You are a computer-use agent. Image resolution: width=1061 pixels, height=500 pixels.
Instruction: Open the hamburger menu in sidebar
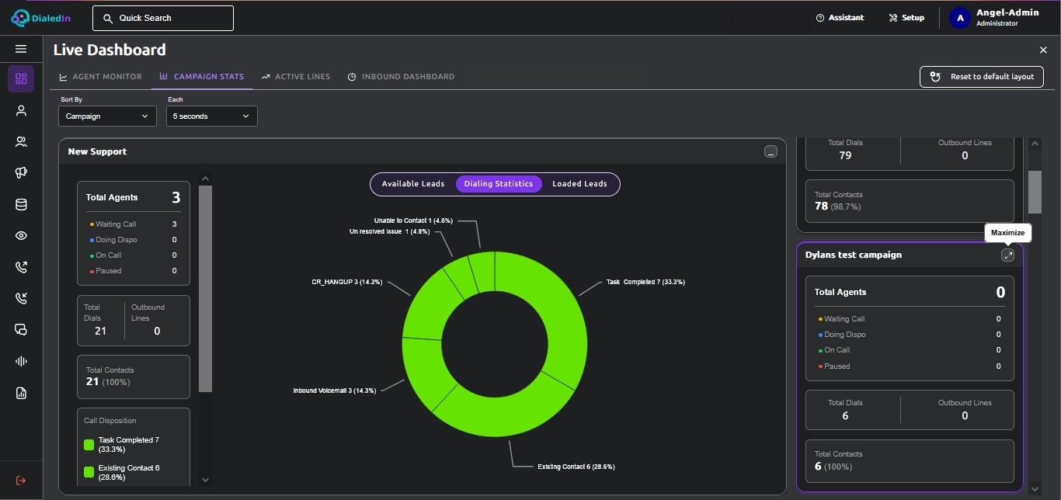[x=21, y=49]
